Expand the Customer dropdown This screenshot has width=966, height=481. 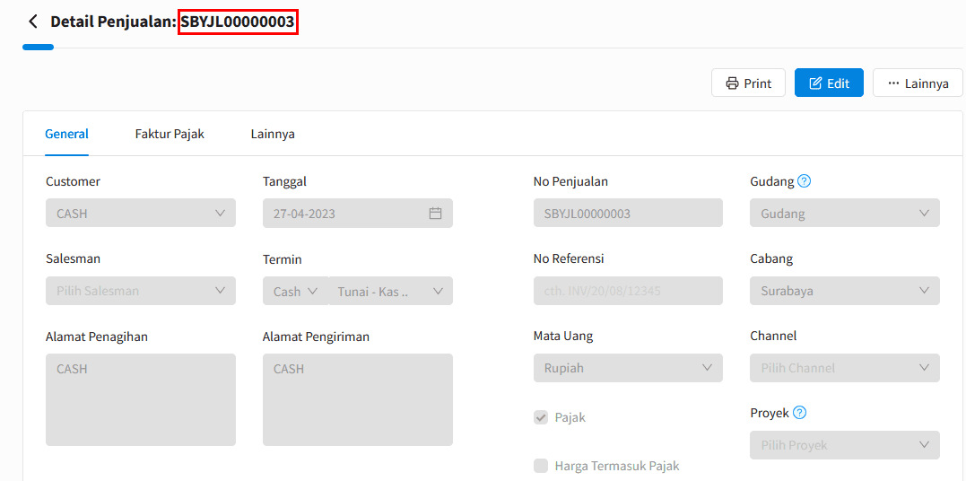click(140, 214)
